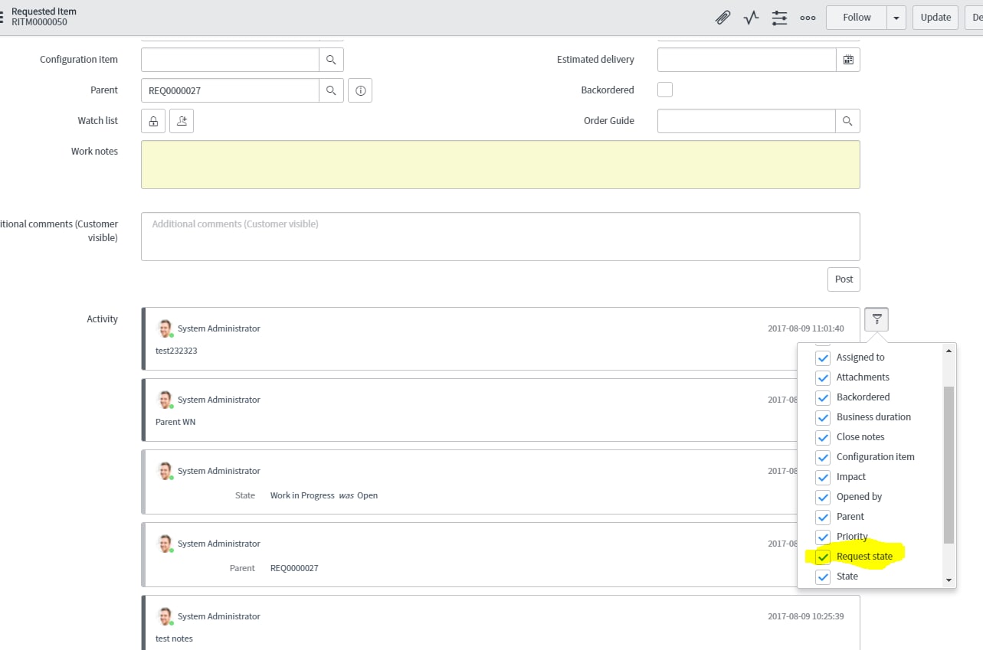Screen dimensions: 983x650
Task: Expand the Follow button dropdown arrow
Action: tap(896, 18)
